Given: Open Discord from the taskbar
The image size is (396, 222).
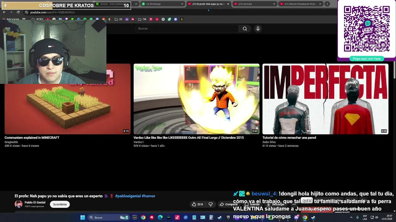Looking at the screenshot, I should (296, 217).
